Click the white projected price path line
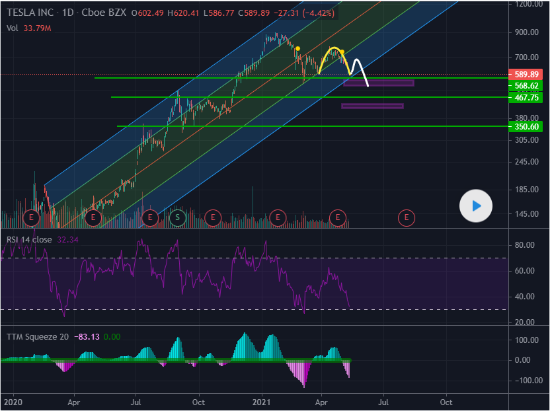This screenshot has width=550, height=411. 363,74
